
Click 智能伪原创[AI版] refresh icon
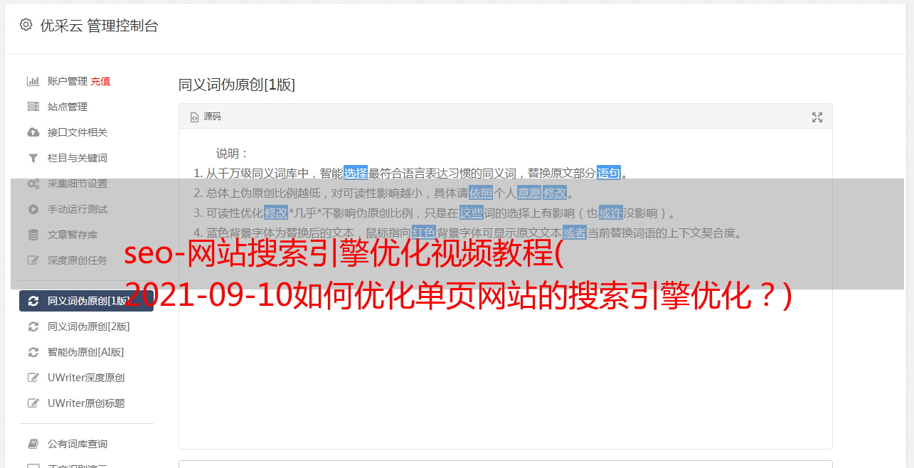[x=33, y=352]
